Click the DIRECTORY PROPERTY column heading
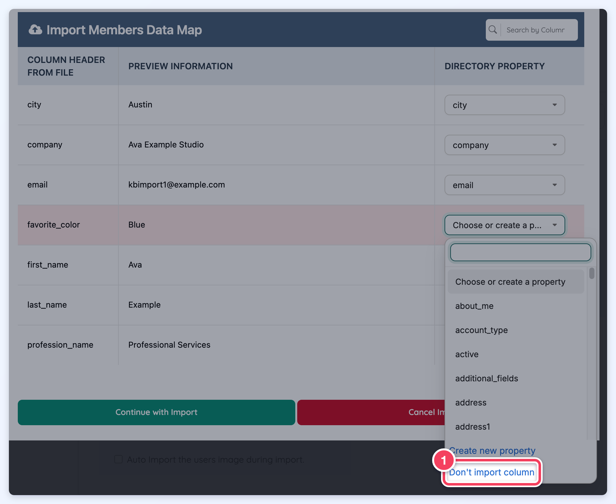 (494, 66)
